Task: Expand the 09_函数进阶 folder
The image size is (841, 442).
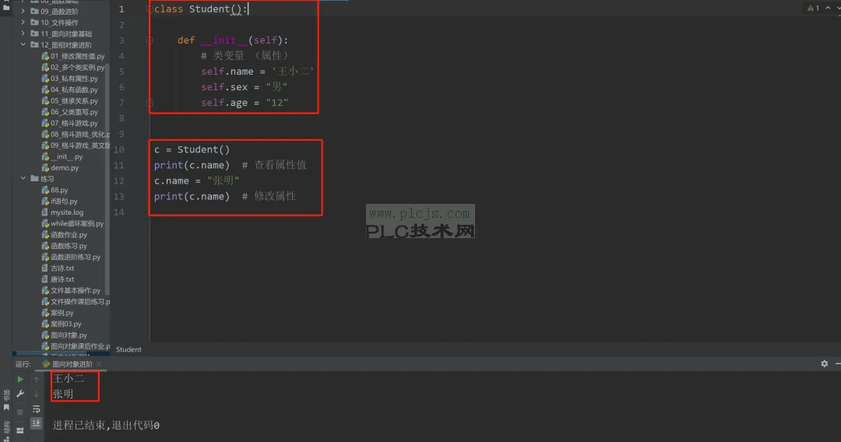Action: tap(23, 11)
